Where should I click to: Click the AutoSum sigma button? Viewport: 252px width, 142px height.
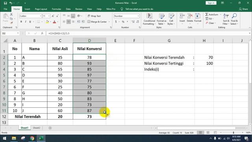(x=212, y=15)
